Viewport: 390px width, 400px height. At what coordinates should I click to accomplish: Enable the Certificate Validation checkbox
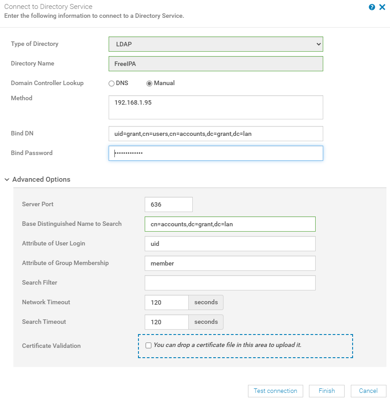(x=148, y=345)
